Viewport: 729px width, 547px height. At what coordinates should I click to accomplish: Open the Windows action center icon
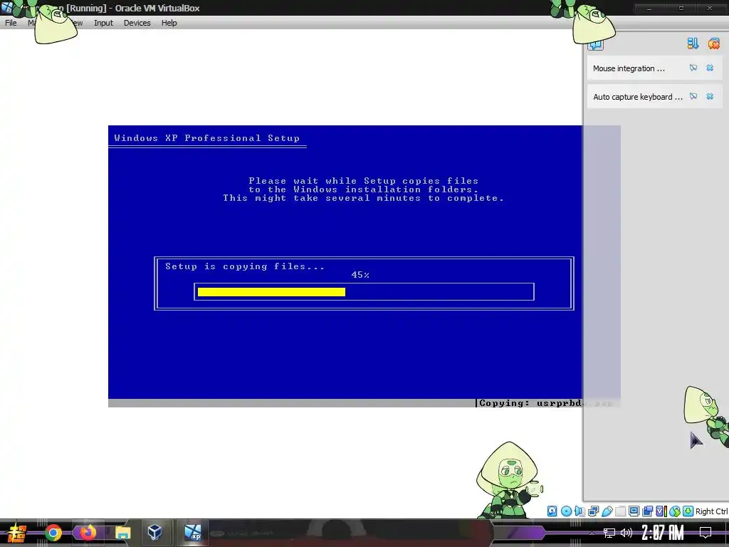[706, 533]
